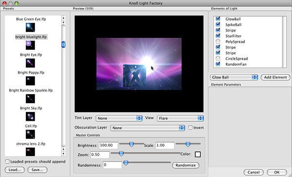Pick the chroma lens 2 preset icon
The width and height of the screenshot is (292, 177).
point(30,152)
